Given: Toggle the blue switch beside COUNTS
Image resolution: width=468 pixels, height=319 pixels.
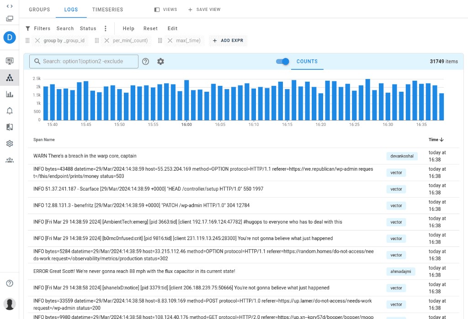Looking at the screenshot, I should point(282,61).
